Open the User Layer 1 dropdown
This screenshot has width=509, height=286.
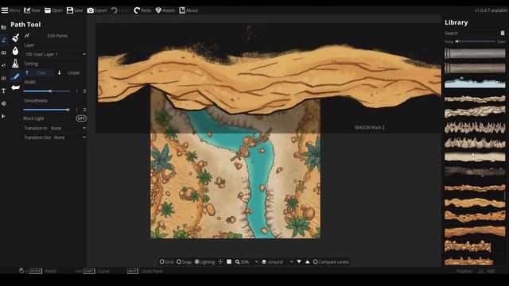tap(55, 54)
